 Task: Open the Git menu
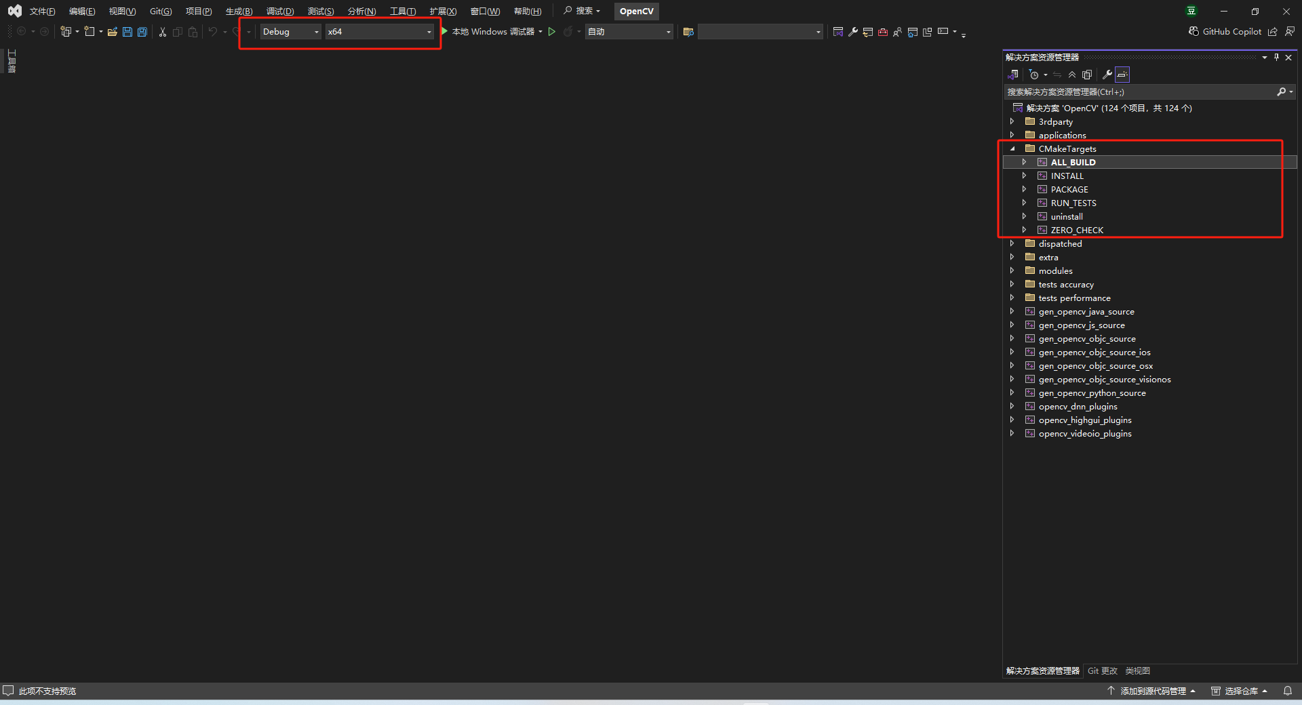(x=160, y=11)
